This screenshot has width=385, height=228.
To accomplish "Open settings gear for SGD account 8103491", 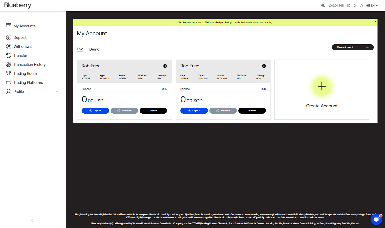I will [264, 66].
